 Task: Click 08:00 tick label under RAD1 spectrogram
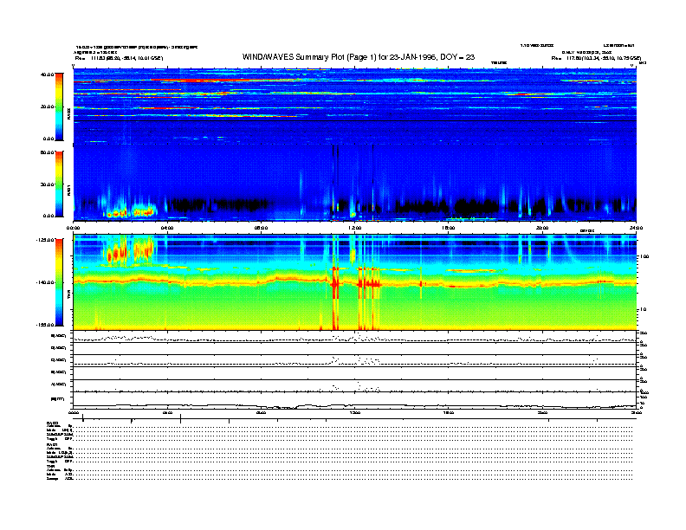coord(261,228)
